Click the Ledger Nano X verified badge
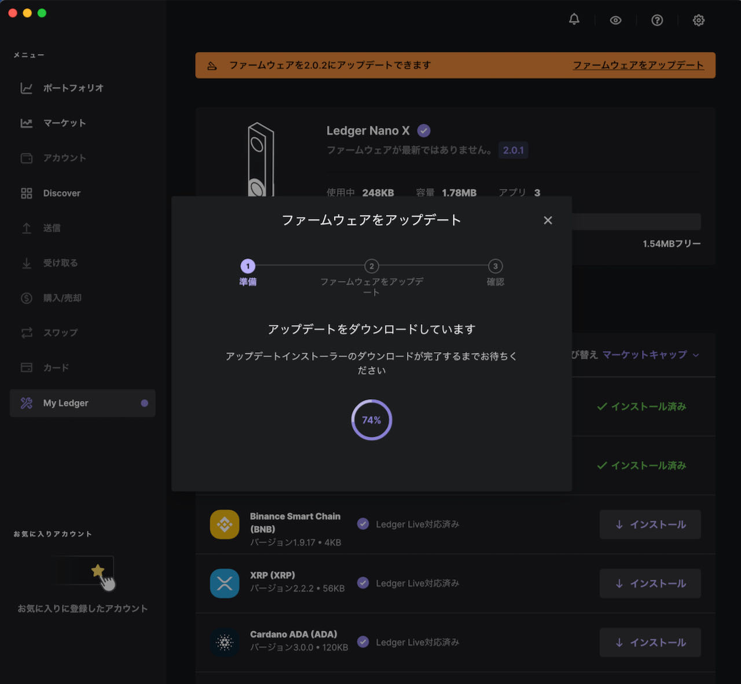The width and height of the screenshot is (741, 684). click(424, 131)
